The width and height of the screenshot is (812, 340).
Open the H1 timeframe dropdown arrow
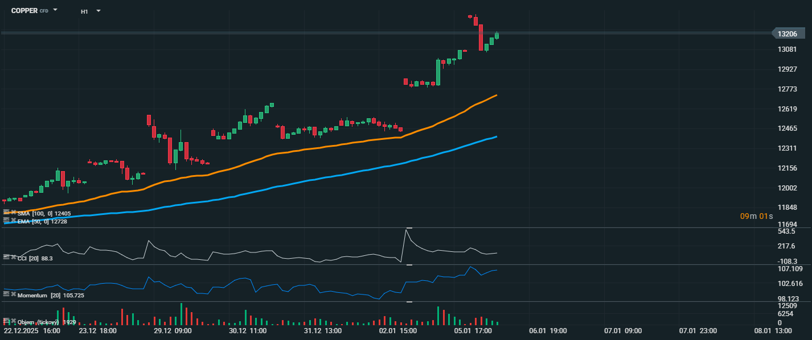[98, 11]
